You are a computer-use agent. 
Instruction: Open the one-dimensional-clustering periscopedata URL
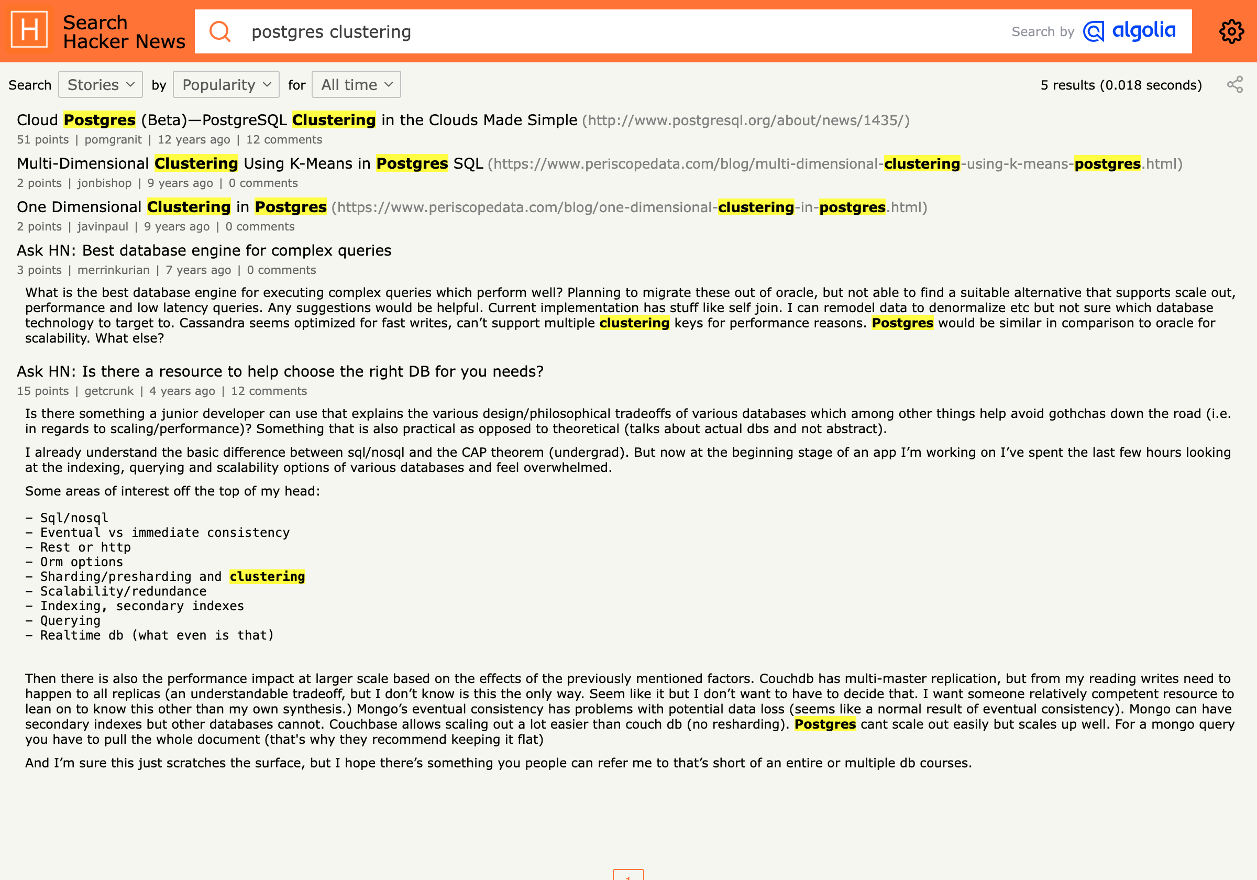[x=630, y=207]
